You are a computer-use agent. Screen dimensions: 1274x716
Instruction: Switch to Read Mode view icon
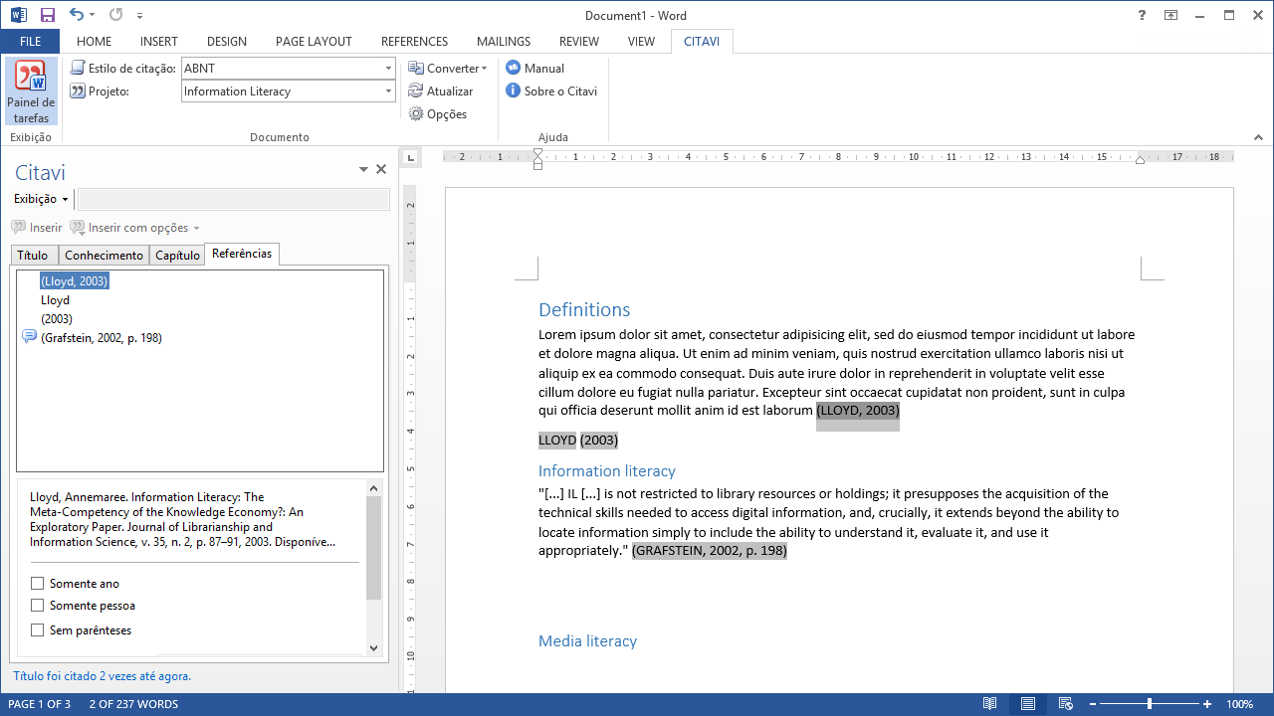click(989, 704)
